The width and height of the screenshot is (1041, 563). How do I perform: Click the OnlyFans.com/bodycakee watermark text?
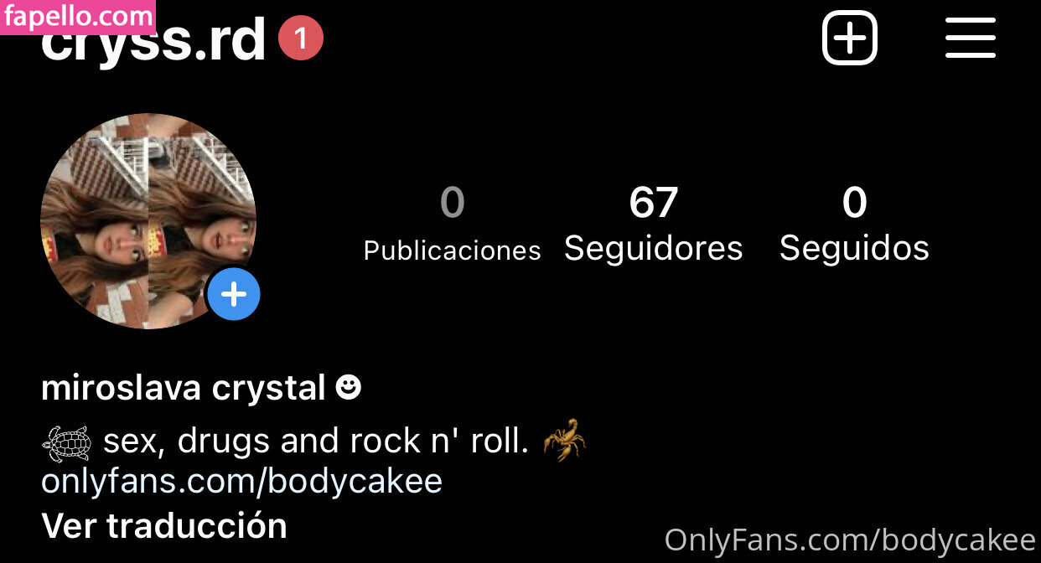851,540
